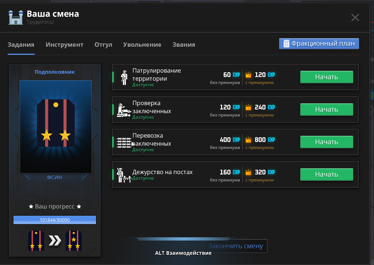The image size is (374, 265).
Task: Open the Фракционный план
Action: coord(319,44)
